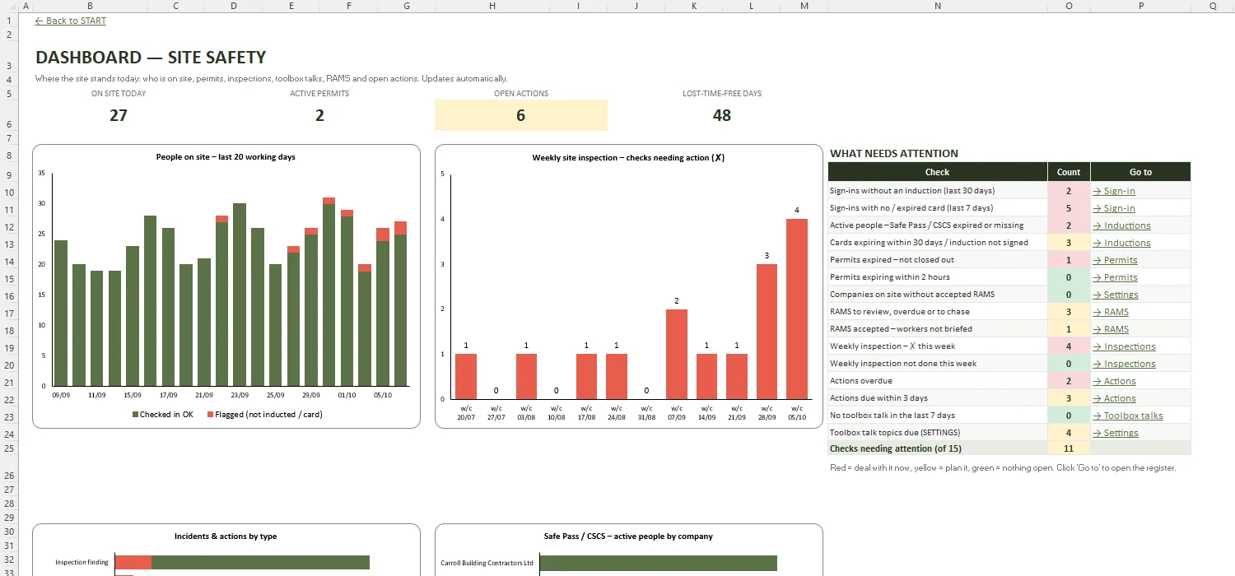The width and height of the screenshot is (1235, 576).
Task: Click 'Checked in OK' legend entry
Action: 163,415
